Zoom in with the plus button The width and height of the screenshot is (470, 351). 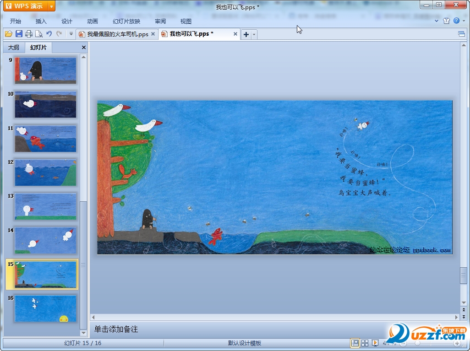pos(457,343)
